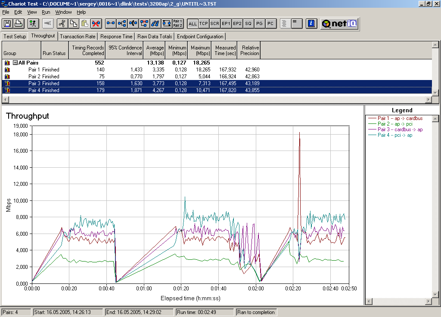Toggle the TCP filter button

click(204, 24)
